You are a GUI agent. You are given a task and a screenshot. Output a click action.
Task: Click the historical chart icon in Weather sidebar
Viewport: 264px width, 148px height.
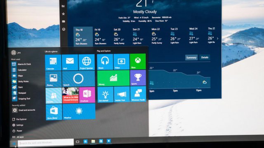(x=63, y=6)
